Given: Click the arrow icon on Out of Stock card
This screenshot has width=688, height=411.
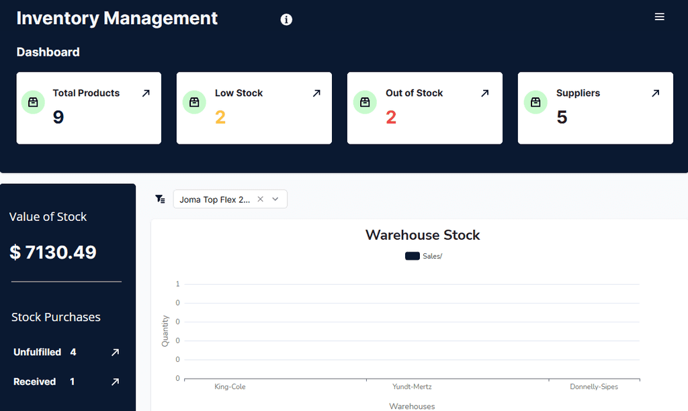Looking at the screenshot, I should click(486, 93).
